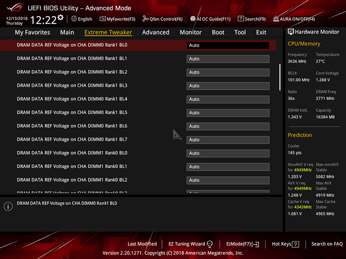This screenshot has width=346, height=259.
Task: Open the Rank1 BL6 Auto field
Action: point(228,126)
